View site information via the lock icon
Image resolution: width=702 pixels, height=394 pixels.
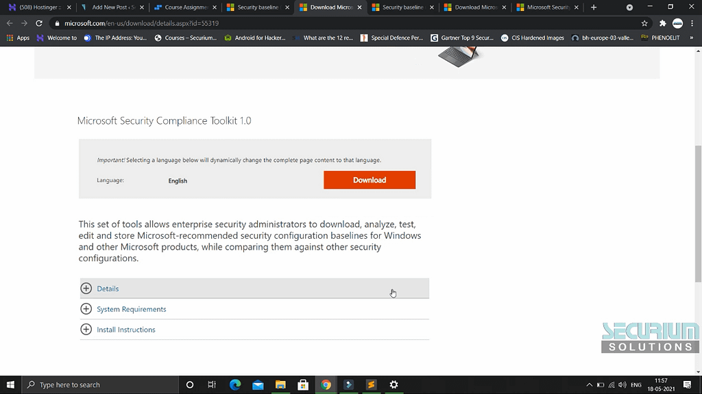[x=57, y=23]
